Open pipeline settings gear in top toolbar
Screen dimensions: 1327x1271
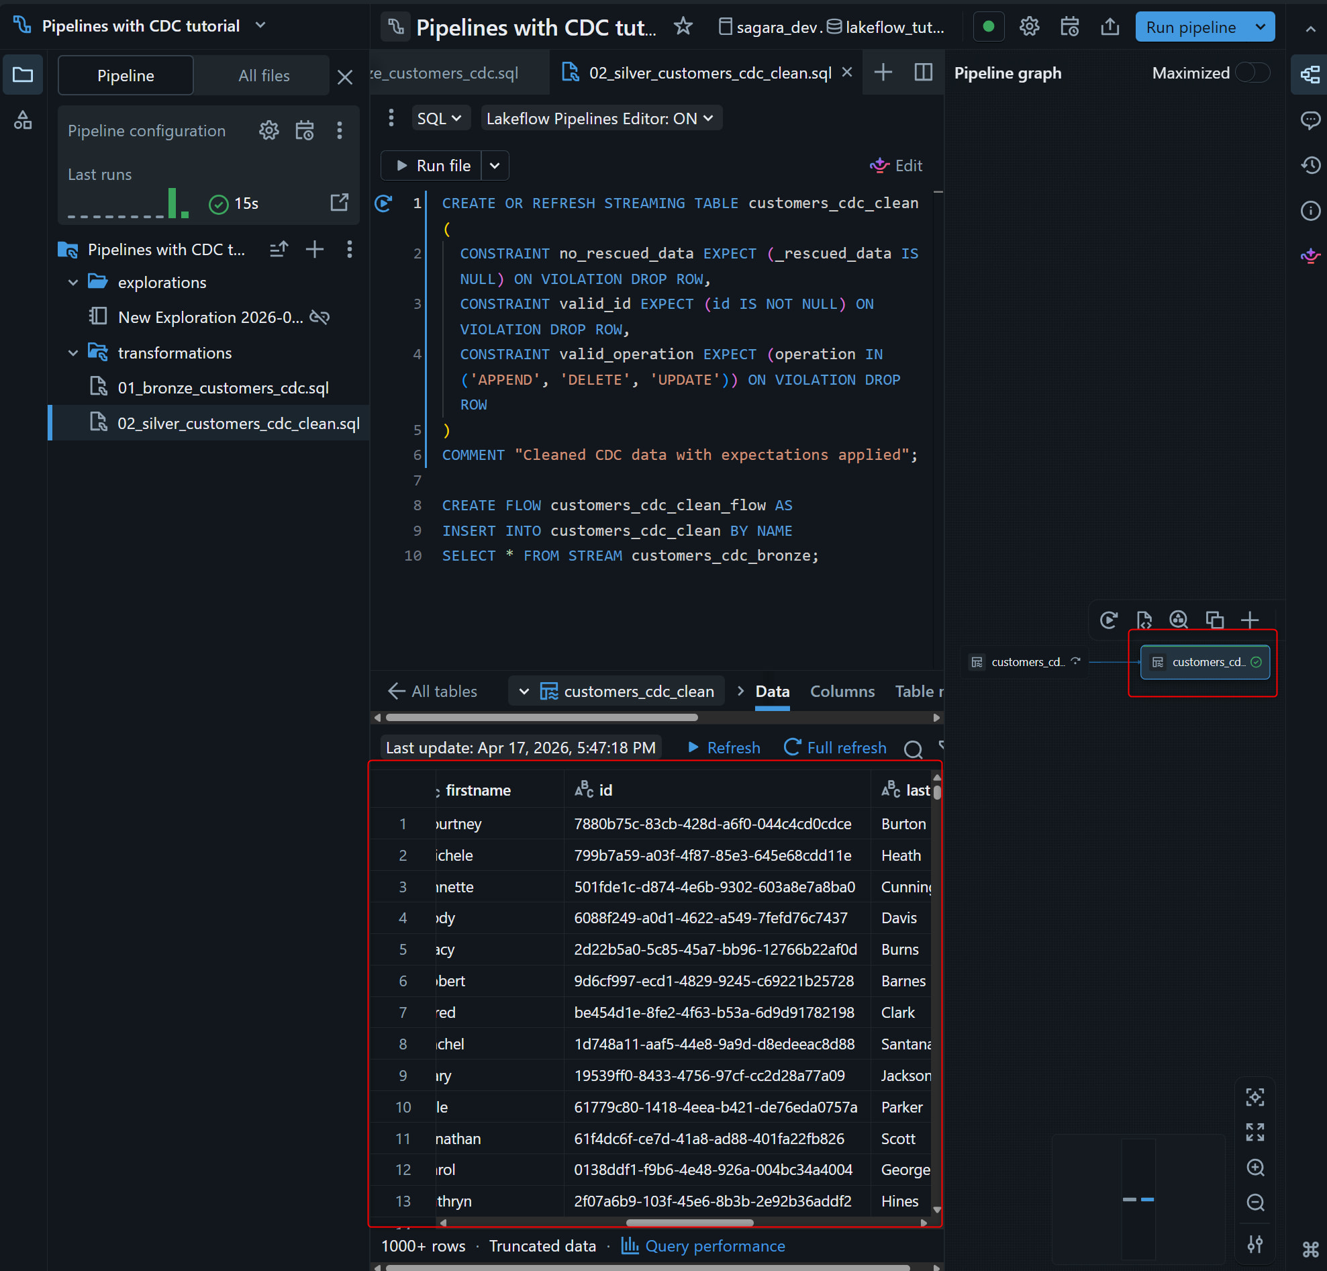[1029, 26]
